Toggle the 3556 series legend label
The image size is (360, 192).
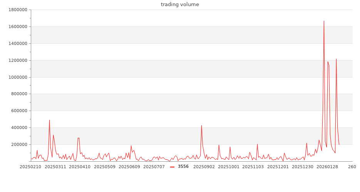point(183,167)
